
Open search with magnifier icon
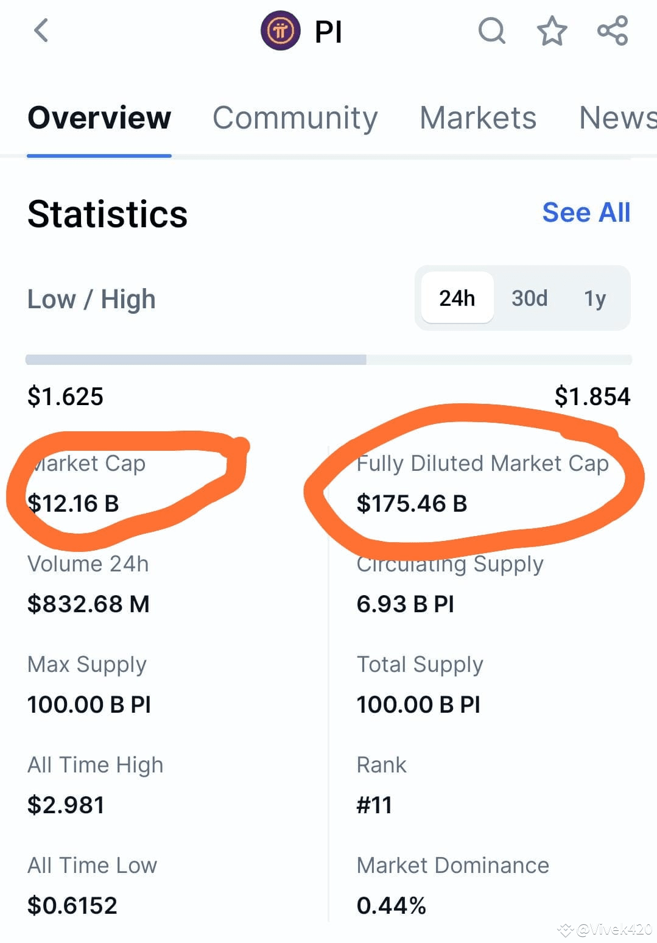pyautogui.click(x=492, y=30)
